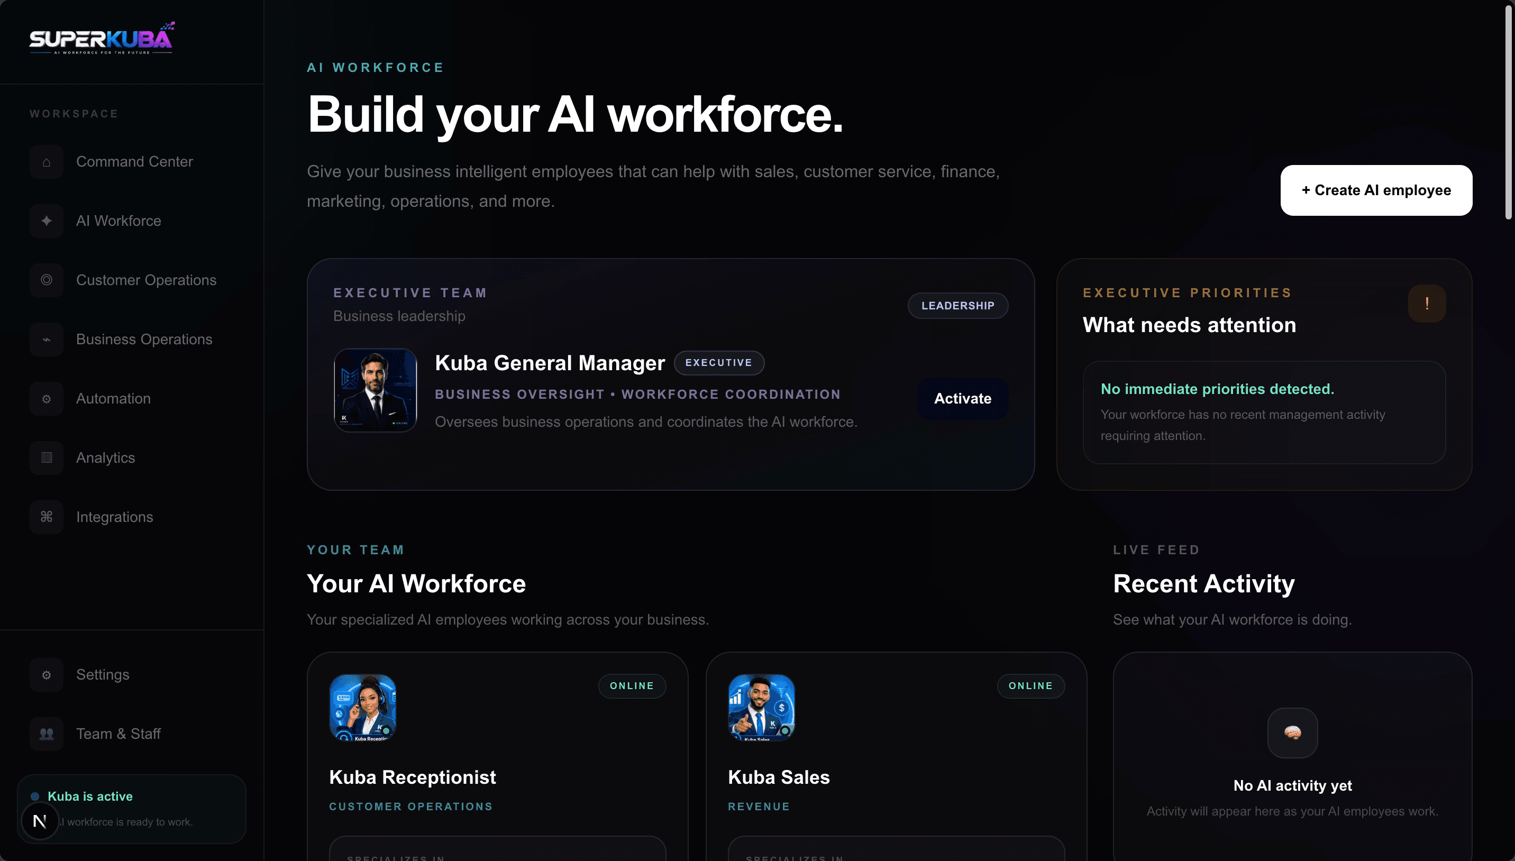This screenshot has height=861, width=1515.
Task: Click the 'What needs attention' heading
Action: coord(1189,325)
